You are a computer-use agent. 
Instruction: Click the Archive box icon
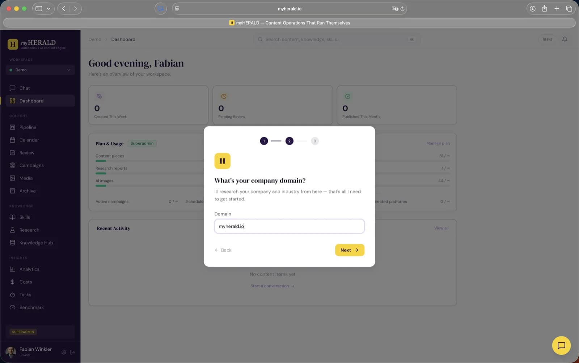coord(13,191)
